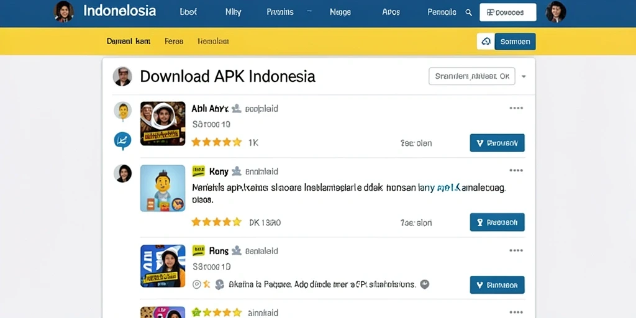The image size is (636, 318).
Task: Click the Indonelosia site title
Action: tap(120, 11)
